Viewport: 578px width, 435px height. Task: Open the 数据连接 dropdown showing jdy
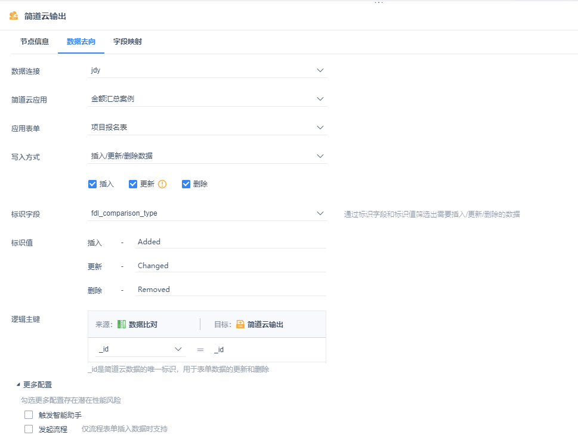point(207,70)
